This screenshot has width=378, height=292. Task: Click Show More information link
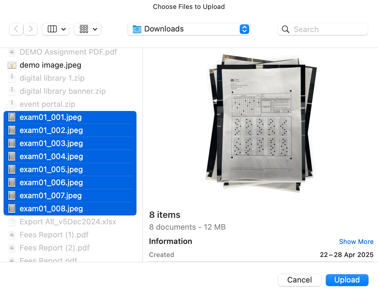coord(356,242)
